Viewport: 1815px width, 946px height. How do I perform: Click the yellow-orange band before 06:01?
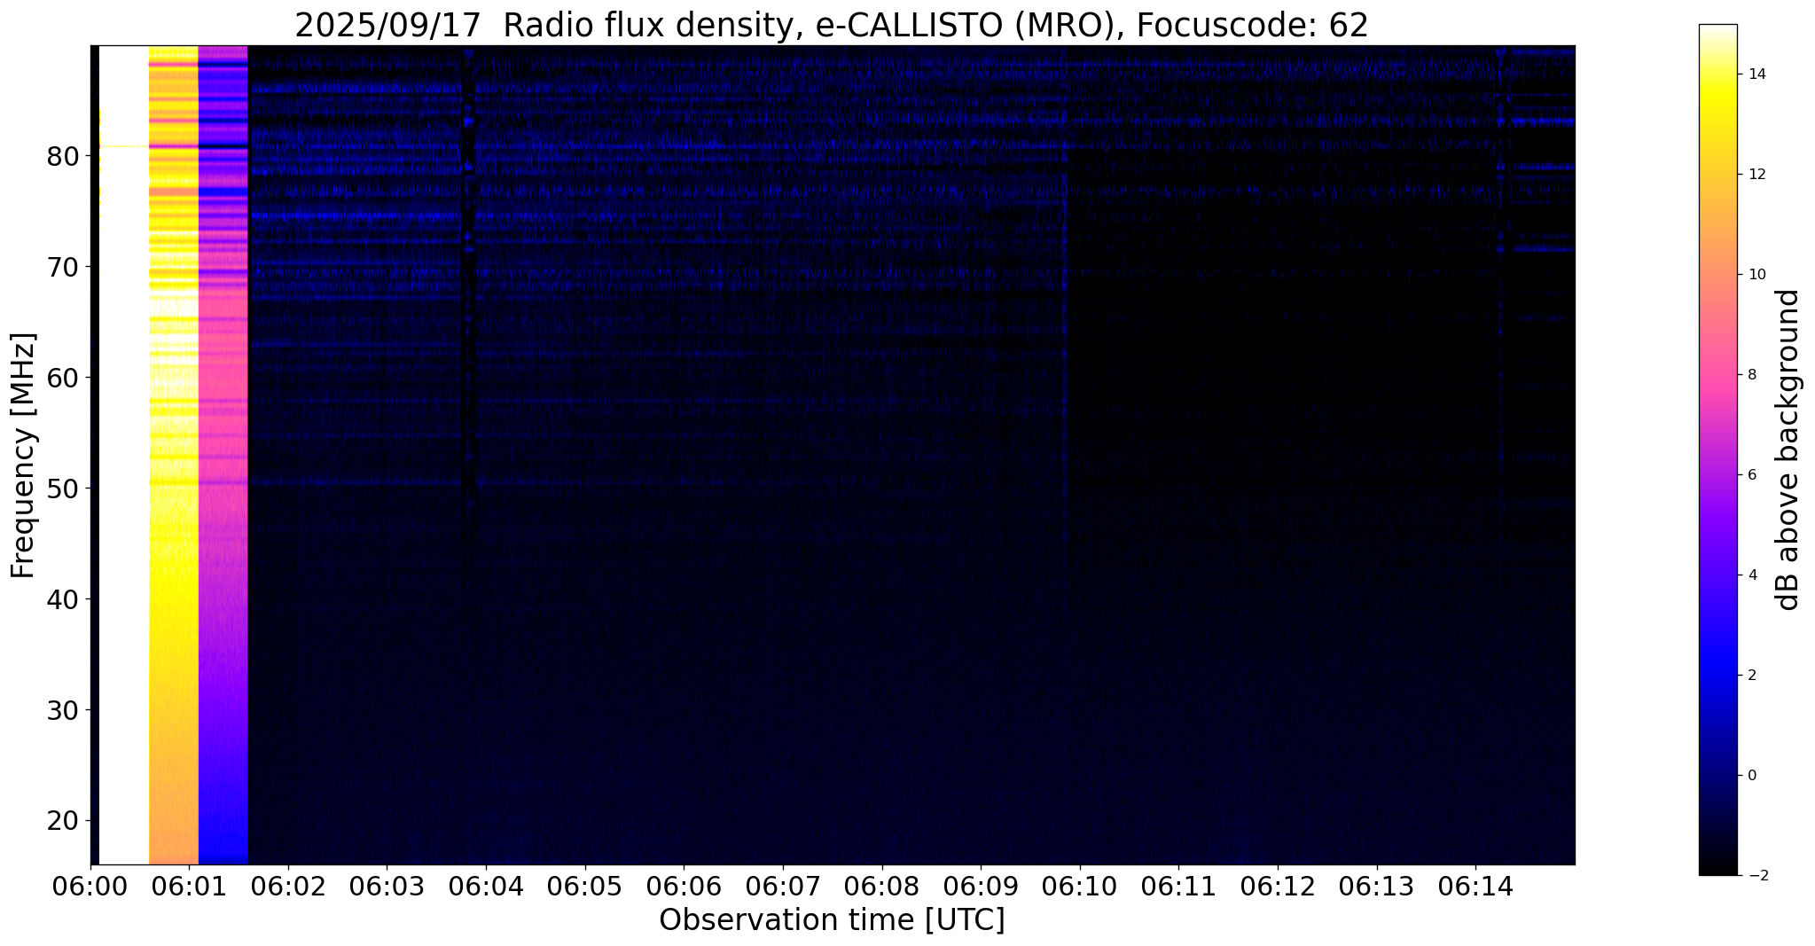point(173,455)
